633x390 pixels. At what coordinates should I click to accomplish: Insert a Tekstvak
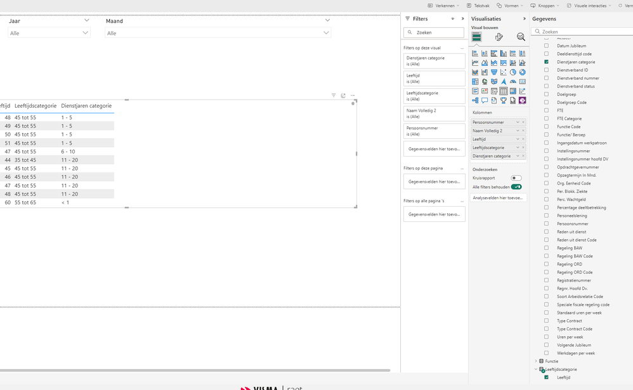point(478,6)
